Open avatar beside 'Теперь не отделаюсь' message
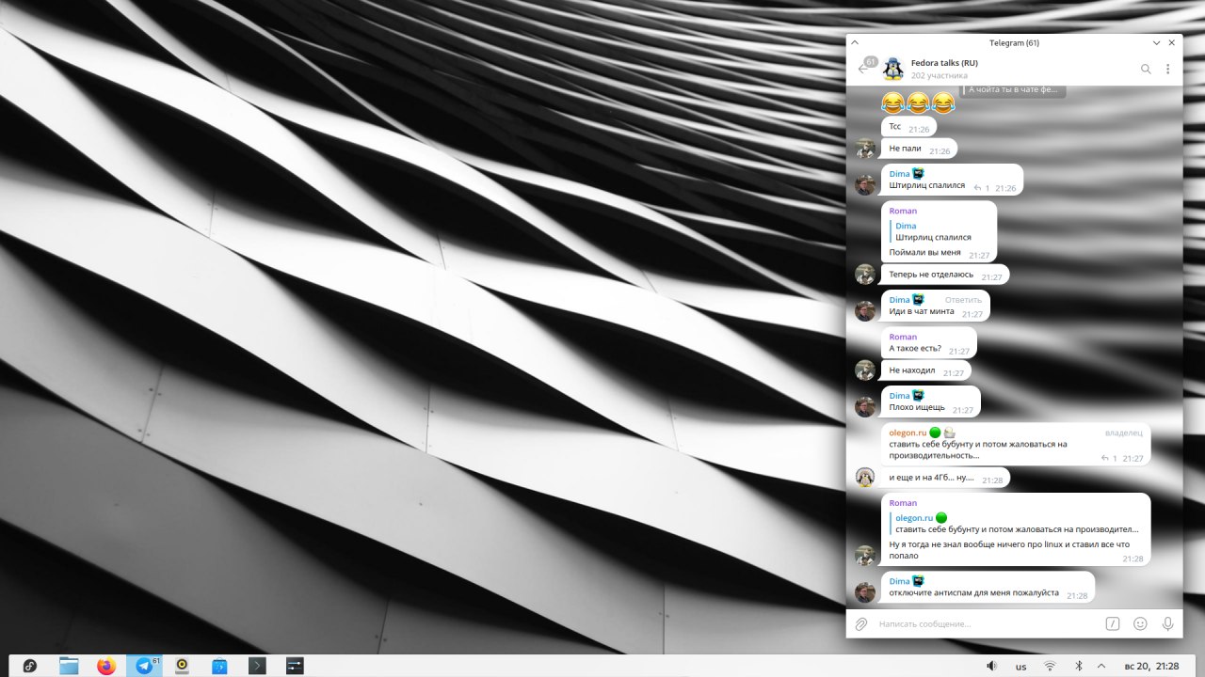 click(x=865, y=274)
